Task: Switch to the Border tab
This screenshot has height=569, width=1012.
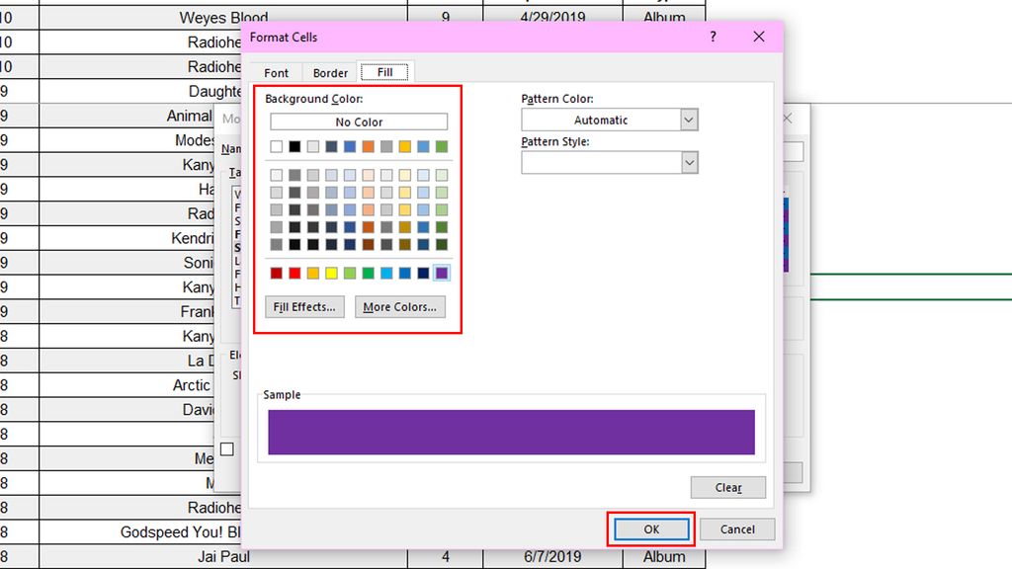Action: pos(329,72)
